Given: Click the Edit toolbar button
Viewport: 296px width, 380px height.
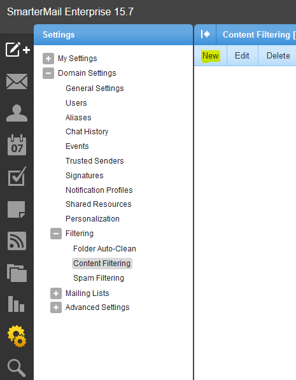Looking at the screenshot, I should tap(242, 56).
